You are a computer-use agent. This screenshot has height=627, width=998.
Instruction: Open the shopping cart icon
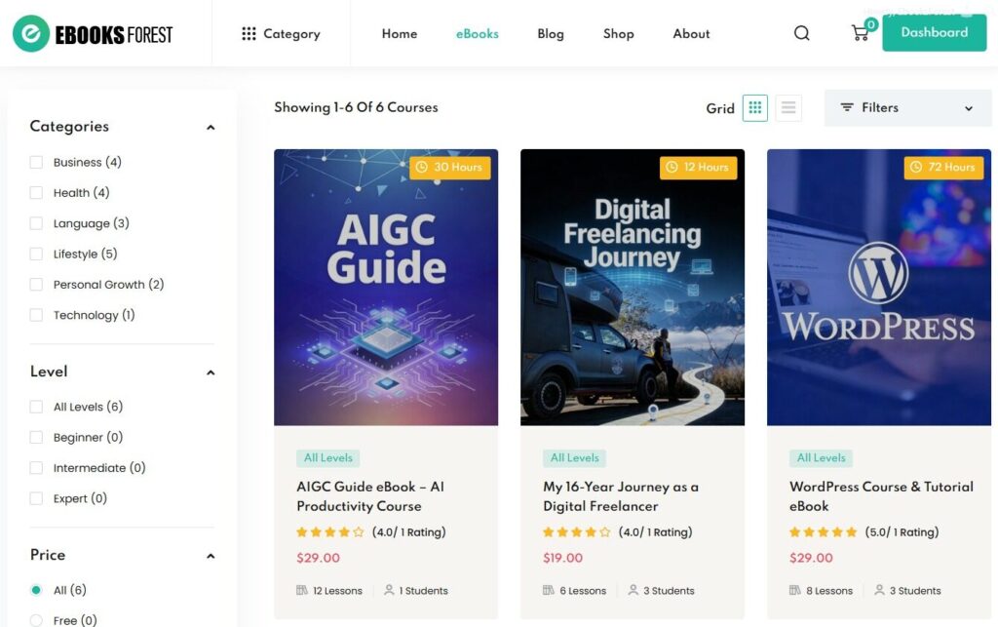(x=860, y=33)
